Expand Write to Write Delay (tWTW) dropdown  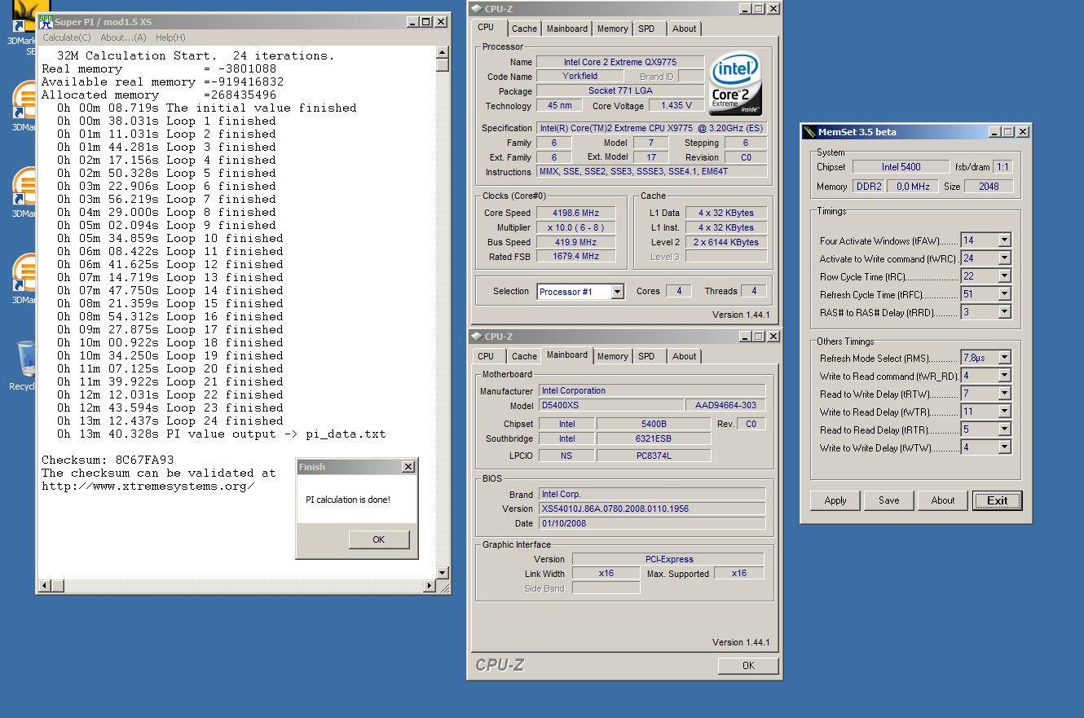tap(1004, 447)
